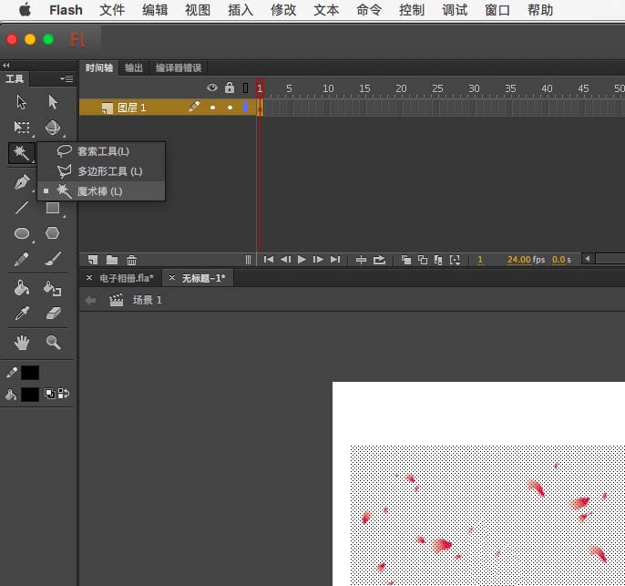Switch to the 电子相册.fla tab
Screen dimensions: 625x586
[126, 278]
